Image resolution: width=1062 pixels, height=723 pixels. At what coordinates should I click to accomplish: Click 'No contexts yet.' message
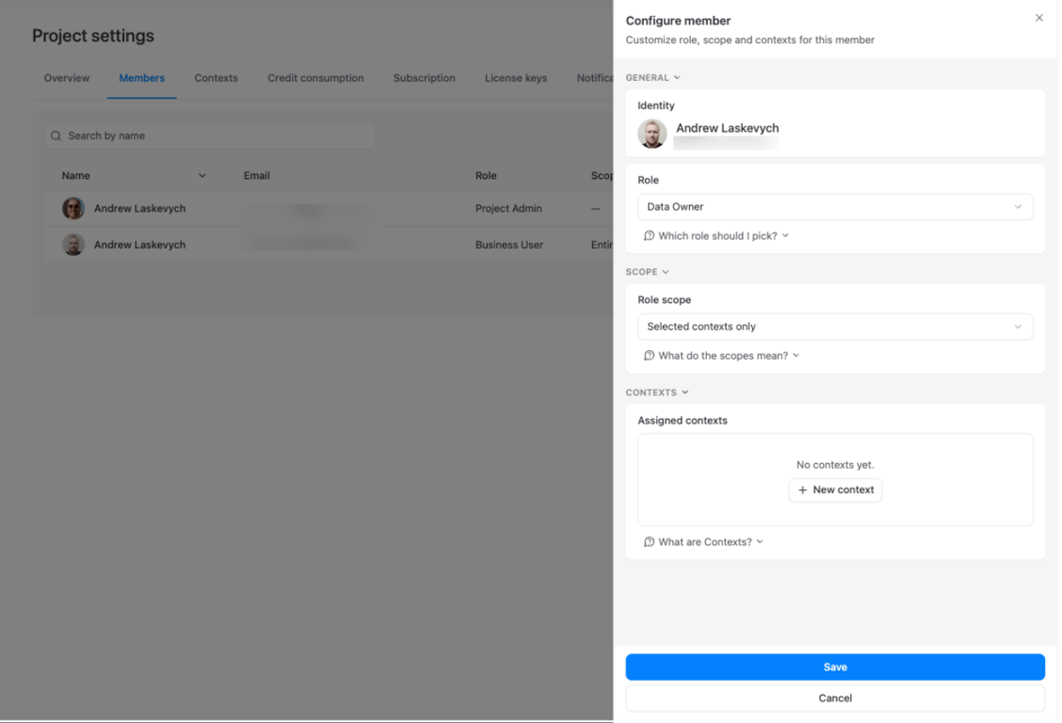(x=834, y=464)
